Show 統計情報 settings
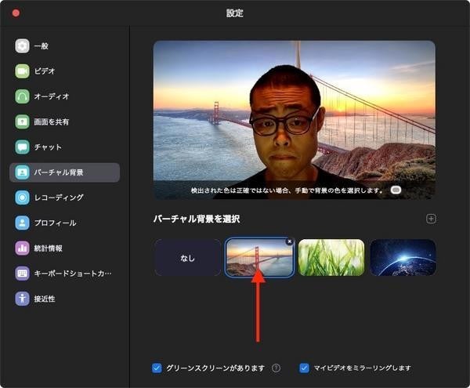The height and width of the screenshot is (388, 470). tap(65, 248)
